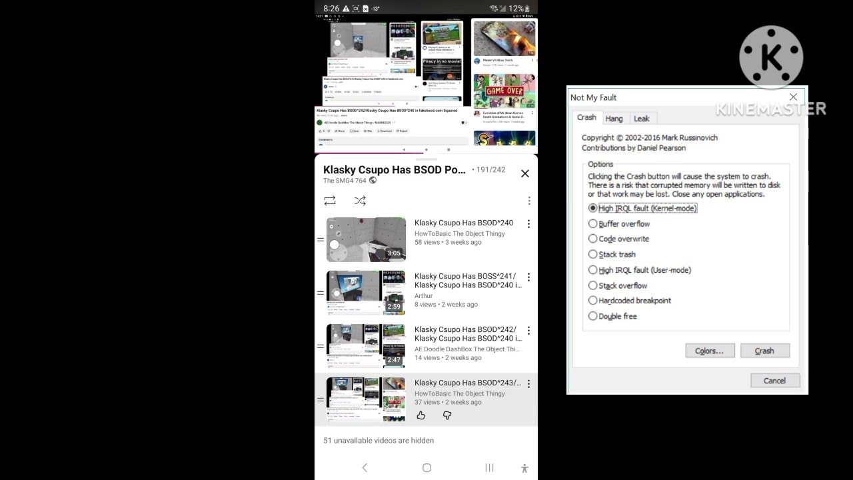Image resolution: width=853 pixels, height=480 pixels.
Task: Click Klasky Csupo Has BSOD^243 video title
Action: (x=468, y=383)
